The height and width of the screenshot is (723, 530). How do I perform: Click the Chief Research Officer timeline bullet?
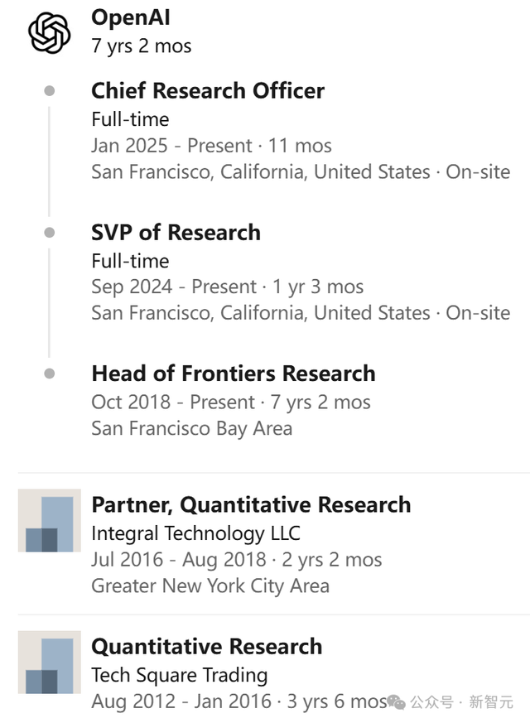coord(50,91)
